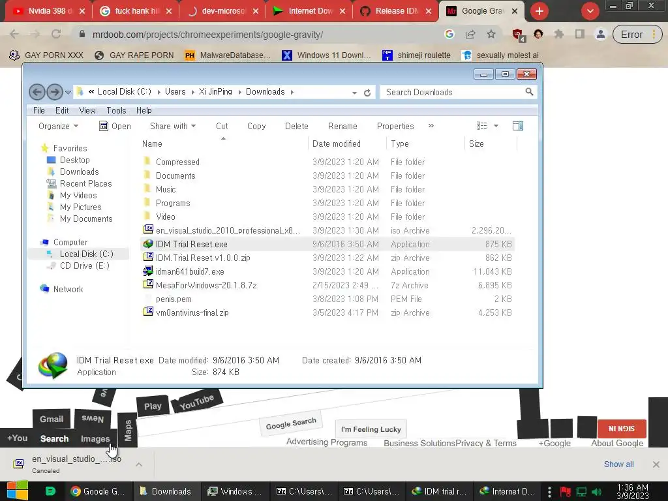The height and width of the screenshot is (501, 668).
Task: Click the Open toolbar button
Action: pos(115,126)
